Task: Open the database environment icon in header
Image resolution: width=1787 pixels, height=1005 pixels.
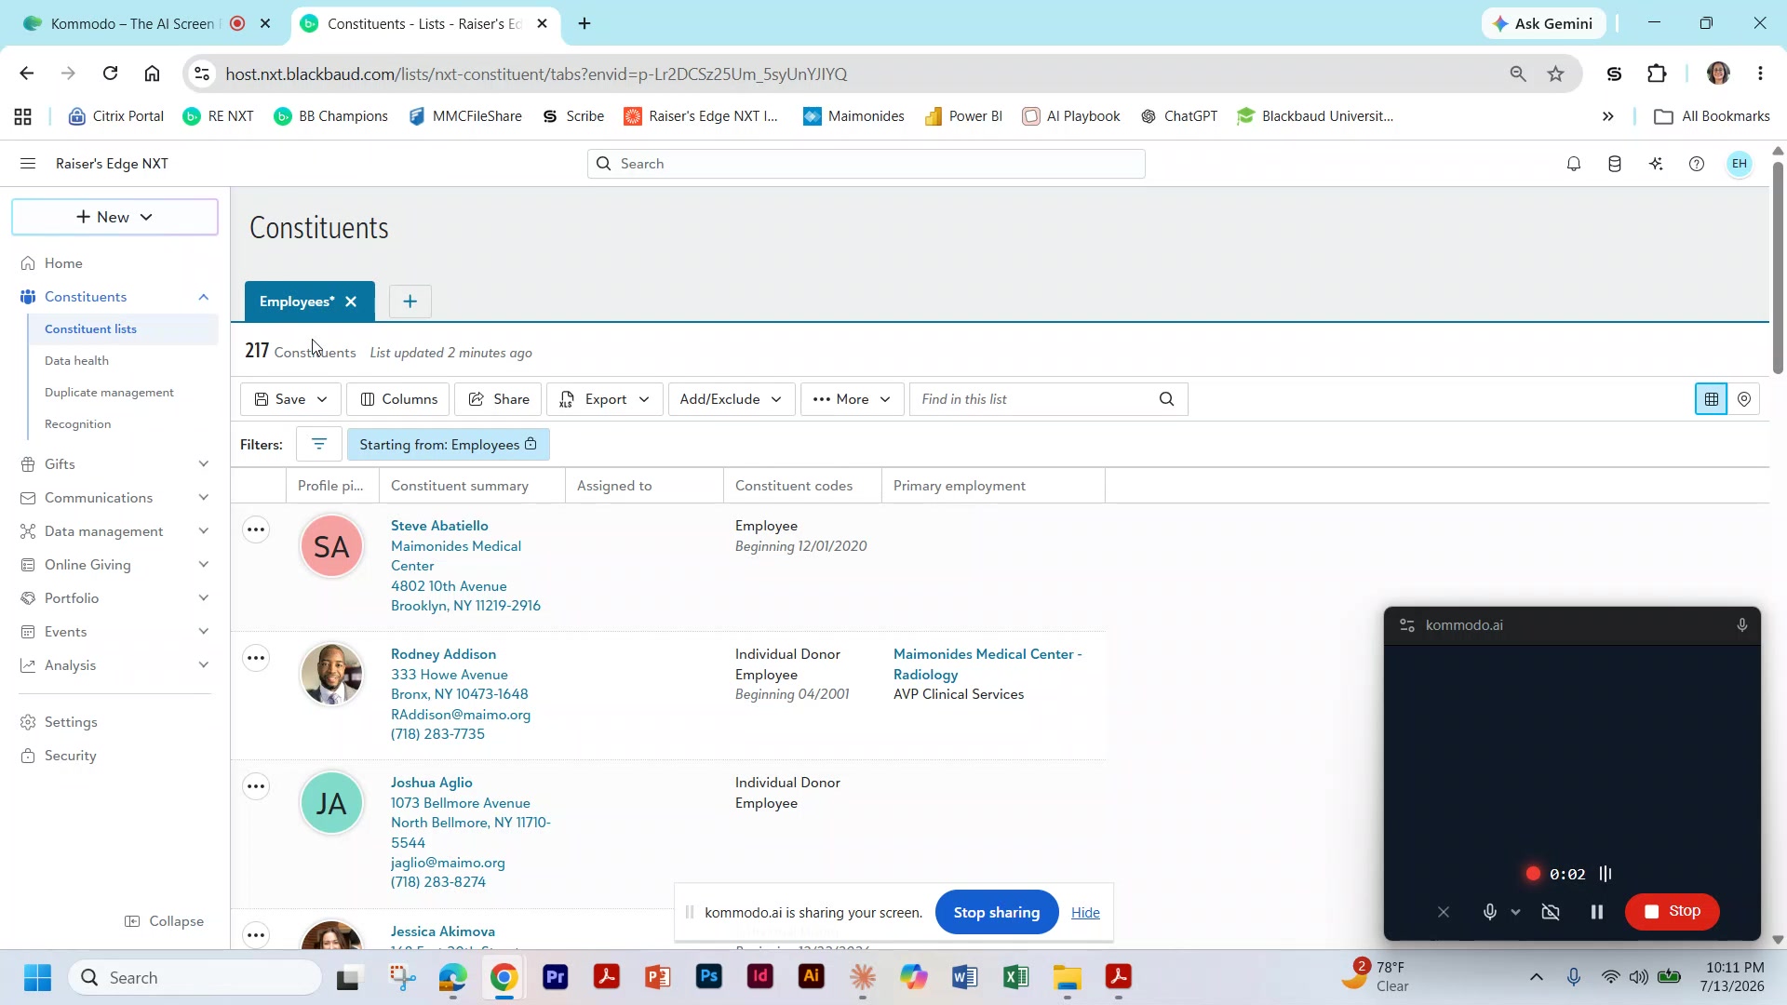Action: click(x=1615, y=164)
